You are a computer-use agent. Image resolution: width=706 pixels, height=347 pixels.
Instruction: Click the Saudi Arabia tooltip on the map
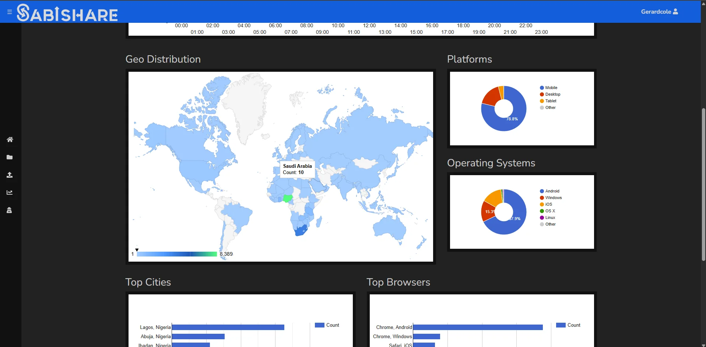[297, 169]
